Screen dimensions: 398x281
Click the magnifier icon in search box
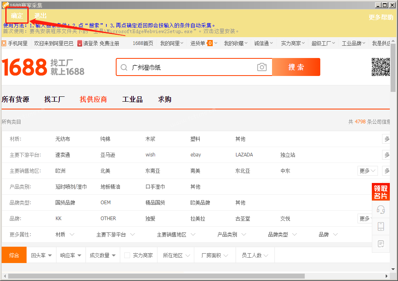tap(124, 67)
